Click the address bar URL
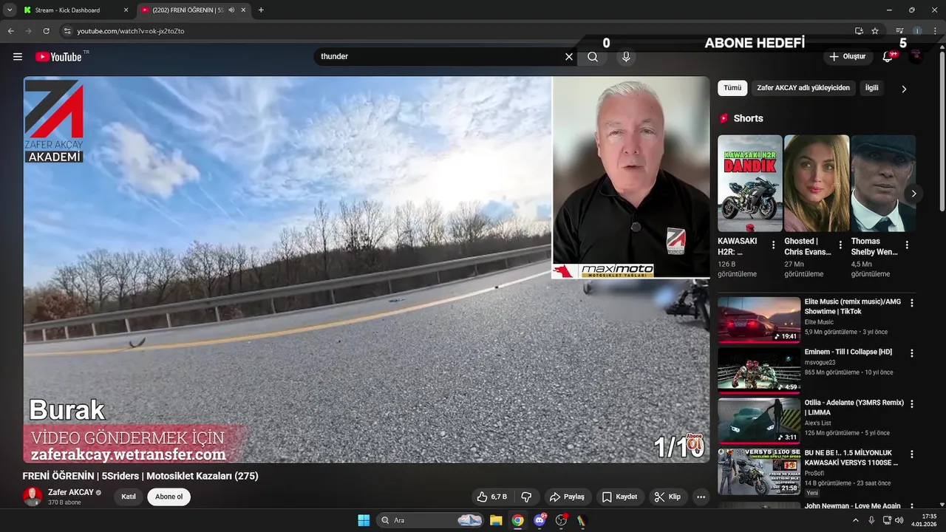The height and width of the screenshot is (532, 946). pyautogui.click(x=131, y=31)
